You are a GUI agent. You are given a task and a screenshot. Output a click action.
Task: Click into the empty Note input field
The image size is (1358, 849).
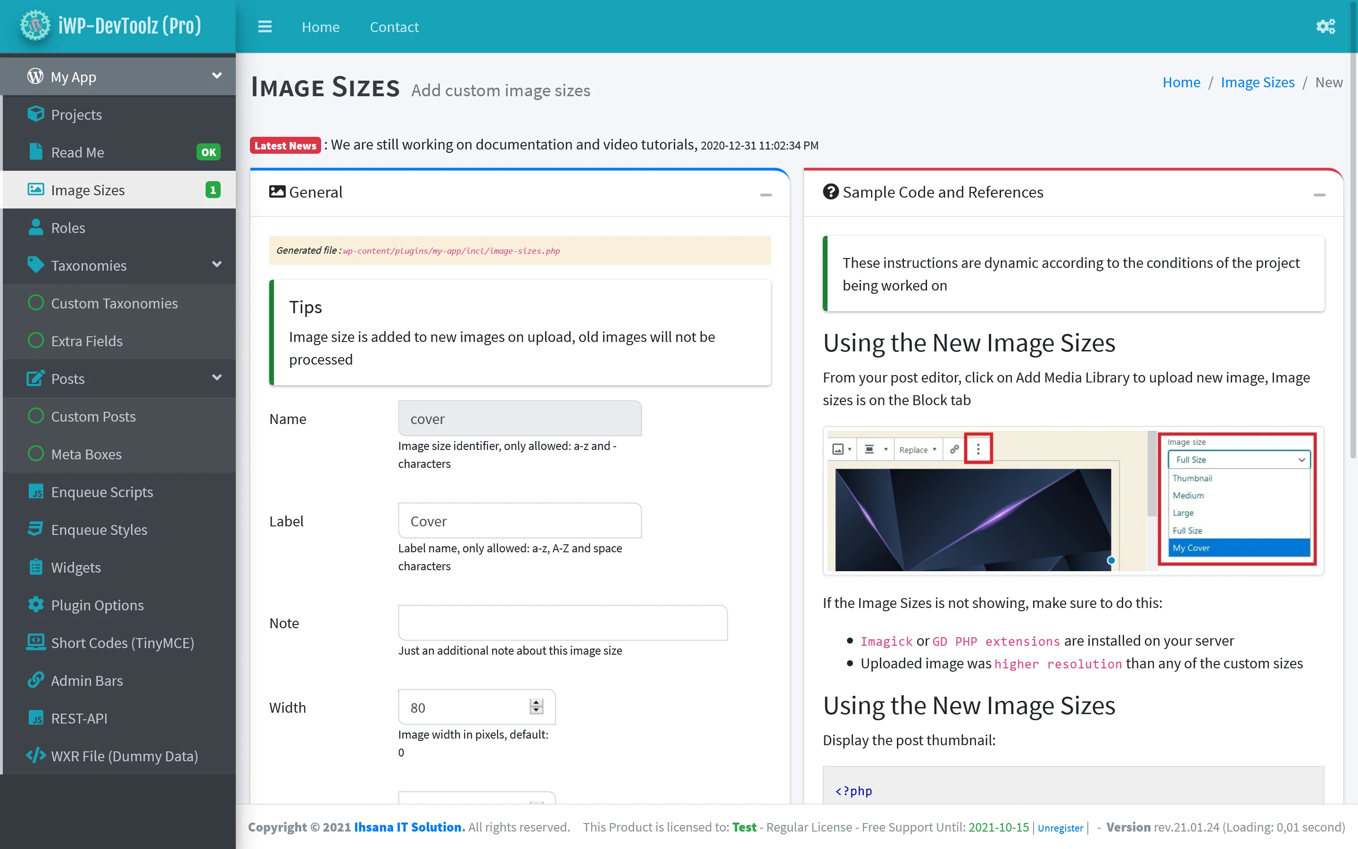(x=563, y=623)
